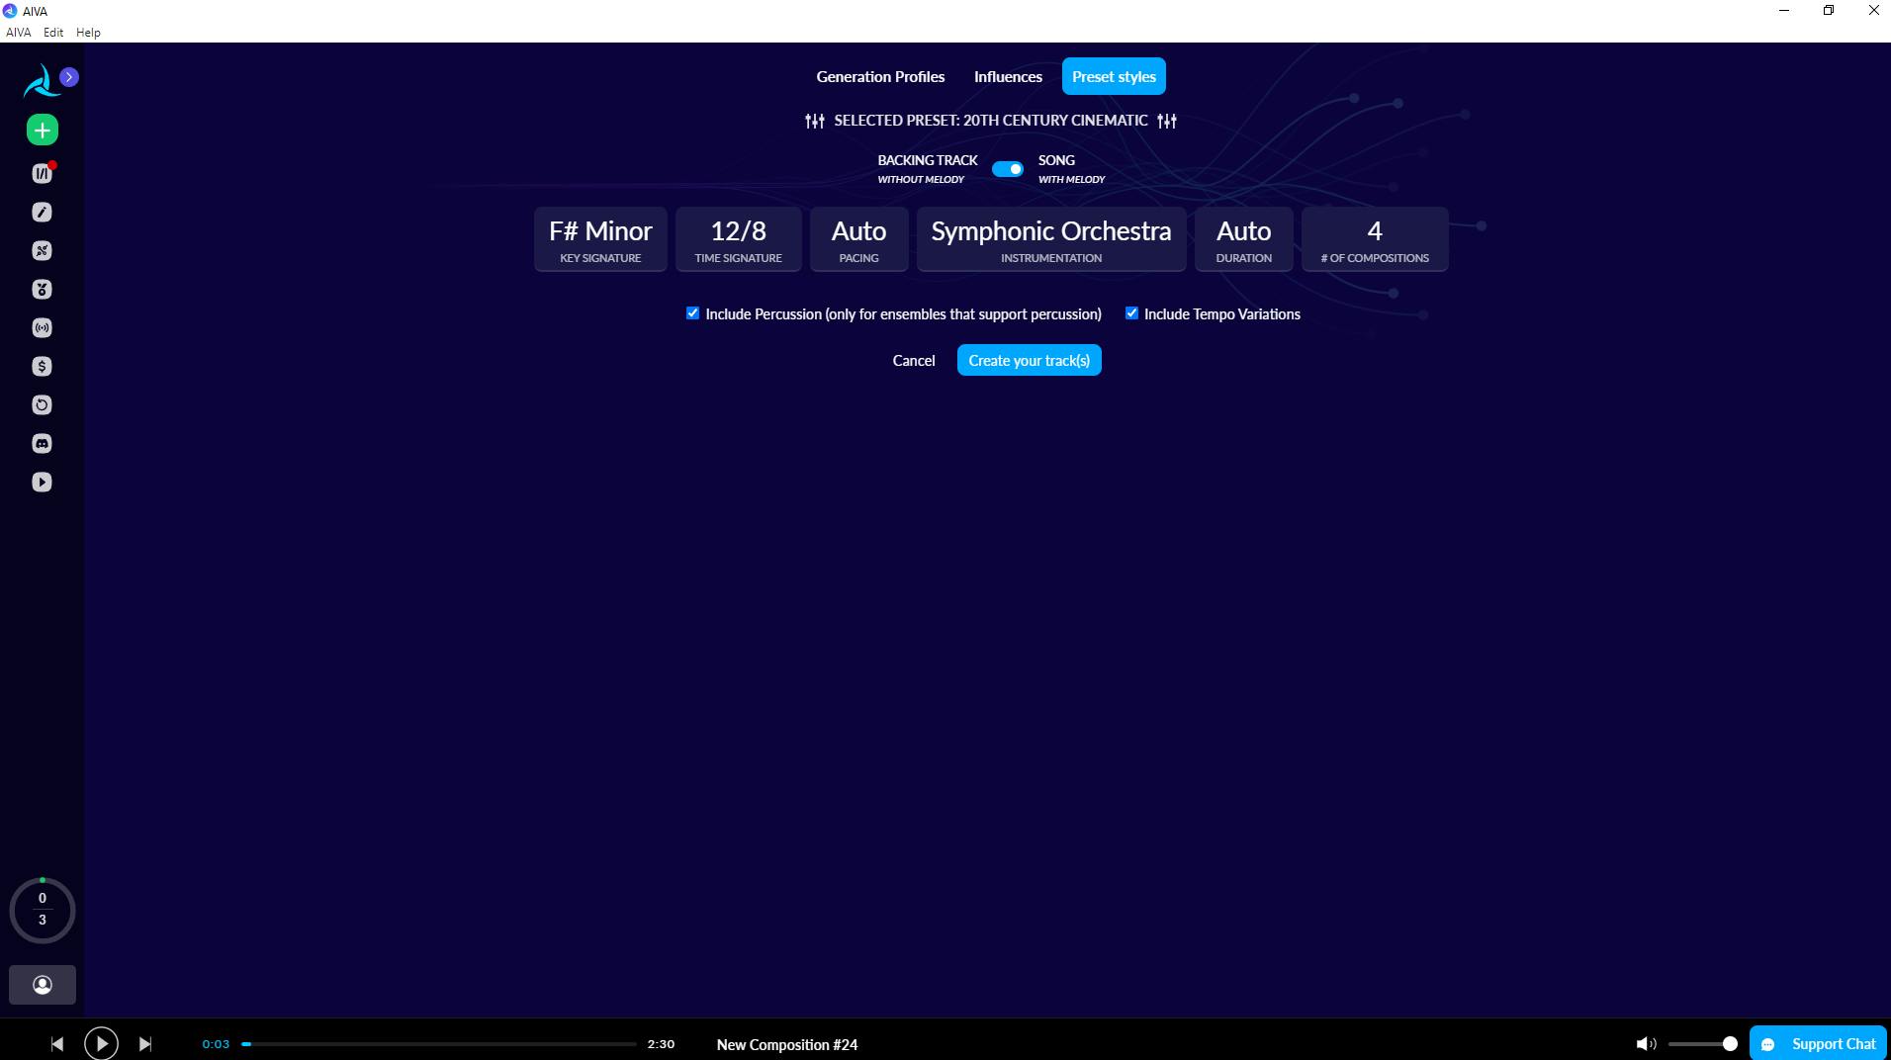Open the user account profile icon
1891x1060 pixels.
click(43, 985)
